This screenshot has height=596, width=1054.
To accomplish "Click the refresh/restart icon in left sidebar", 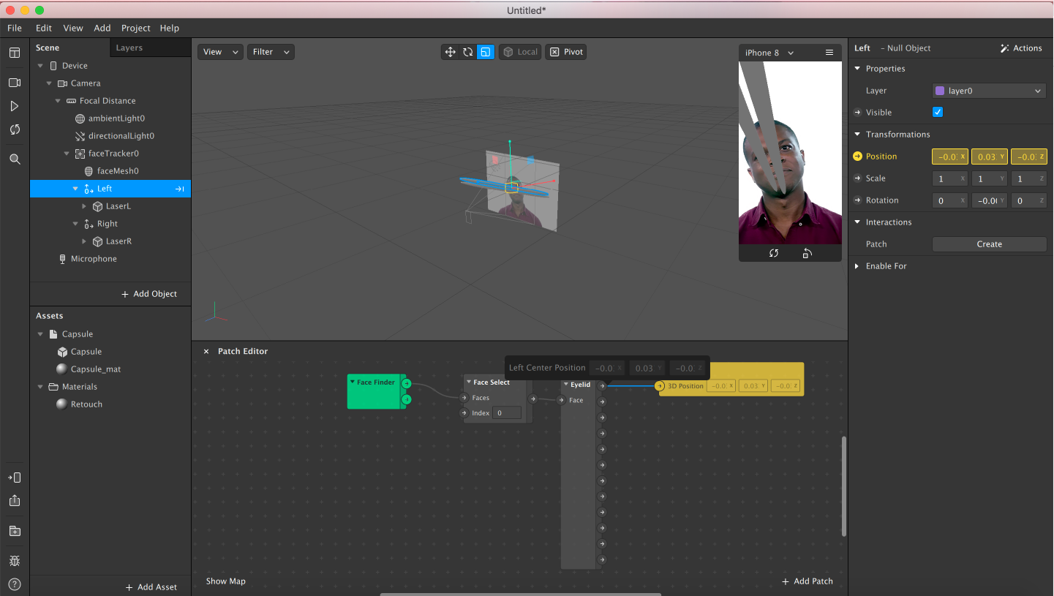I will [15, 129].
